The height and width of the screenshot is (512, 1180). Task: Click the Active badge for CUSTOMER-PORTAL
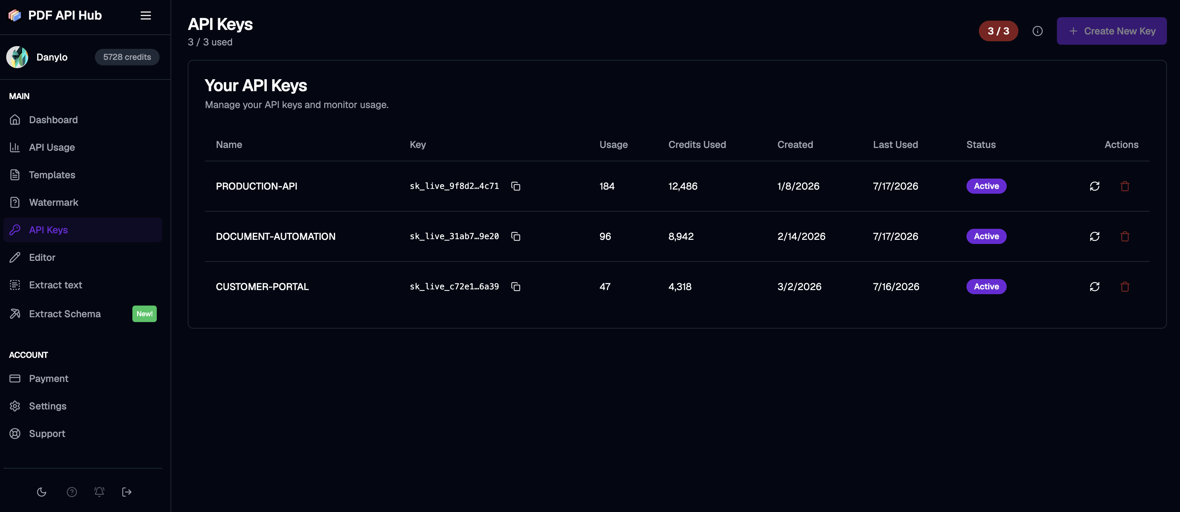pyautogui.click(x=986, y=287)
